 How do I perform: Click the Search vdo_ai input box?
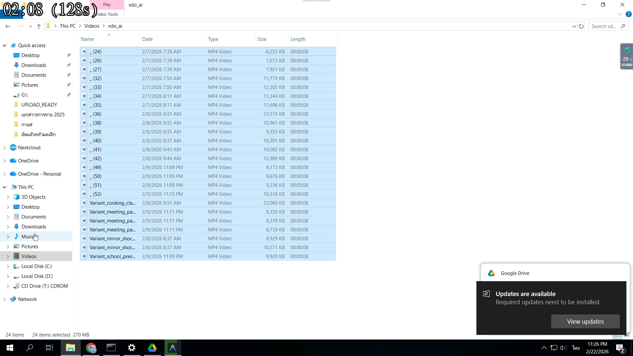pos(604,26)
